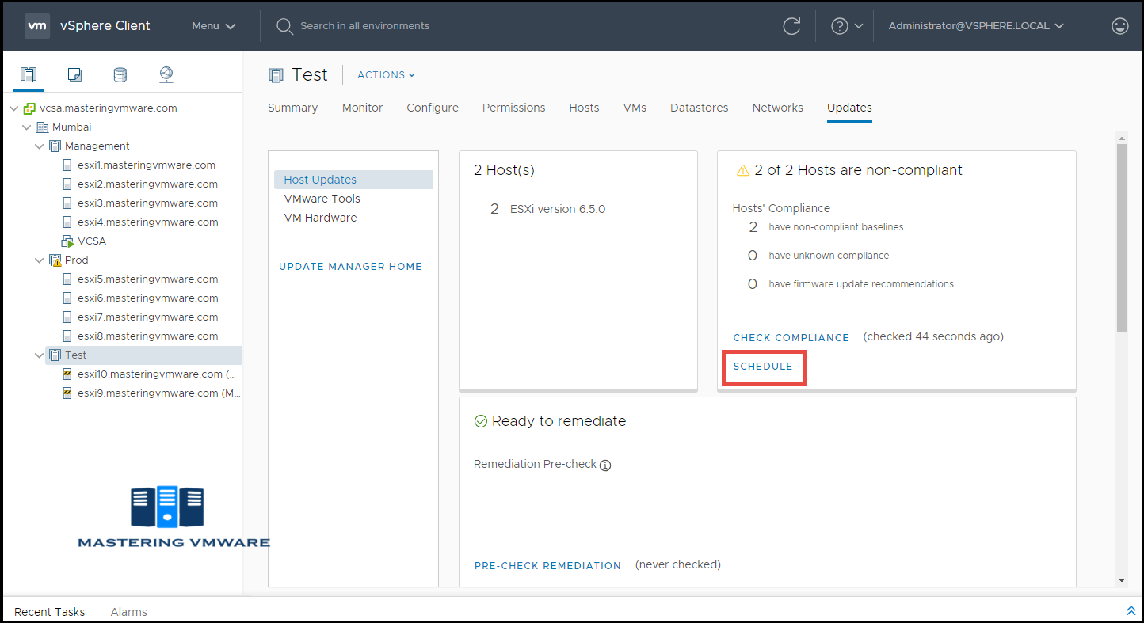The image size is (1144, 623).
Task: Click the Remediation Pre-check info icon
Action: click(x=605, y=465)
